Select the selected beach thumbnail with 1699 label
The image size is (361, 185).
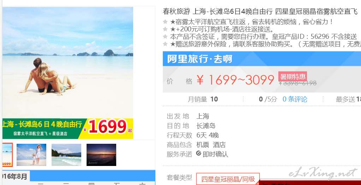coord(7,155)
